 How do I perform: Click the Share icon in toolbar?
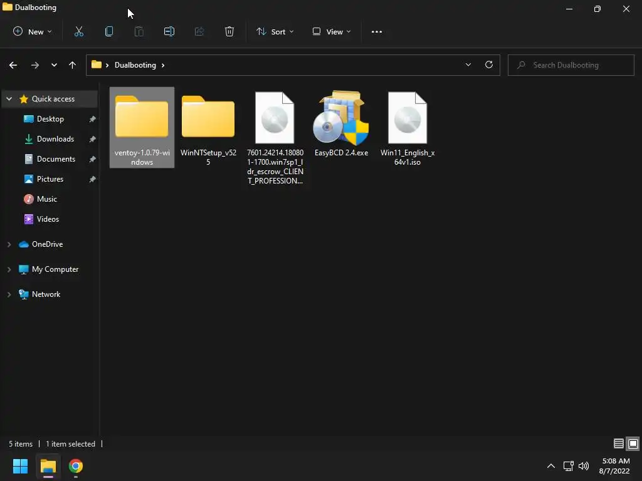[199, 31]
